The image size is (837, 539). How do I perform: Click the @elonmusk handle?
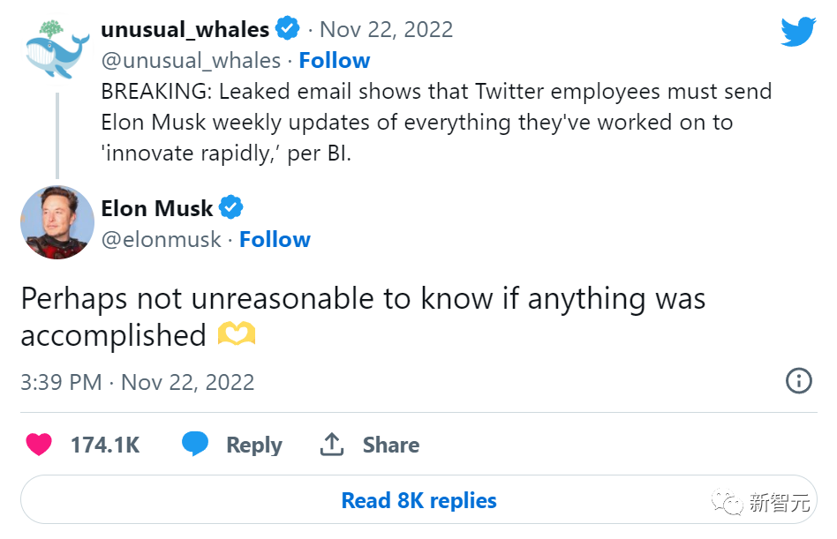click(162, 239)
